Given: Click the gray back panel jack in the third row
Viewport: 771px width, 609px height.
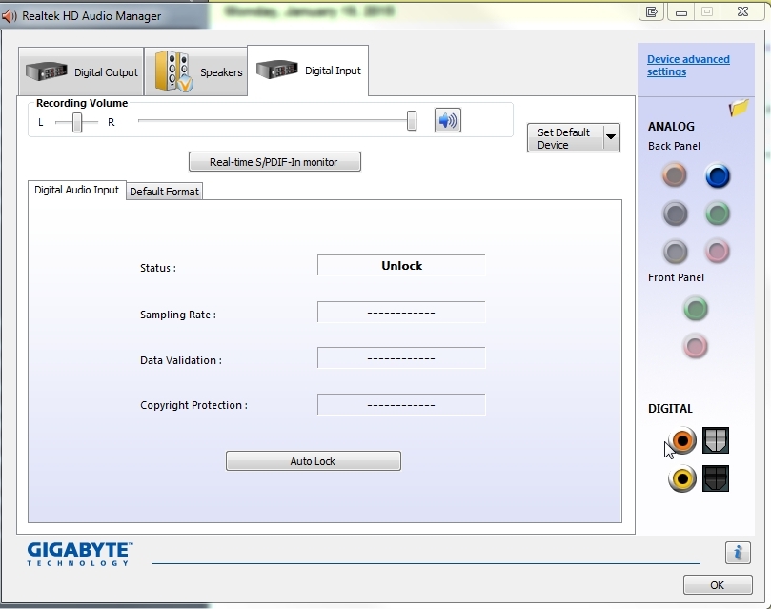Looking at the screenshot, I should tap(675, 252).
